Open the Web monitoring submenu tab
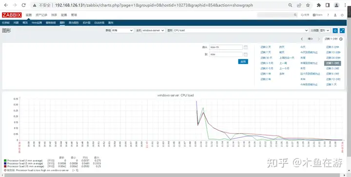Viewport: 351px width, 177px height. (x=37, y=22)
